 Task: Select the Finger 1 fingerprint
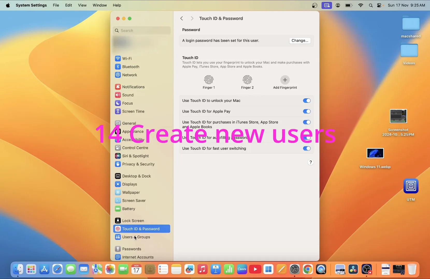pyautogui.click(x=209, y=80)
